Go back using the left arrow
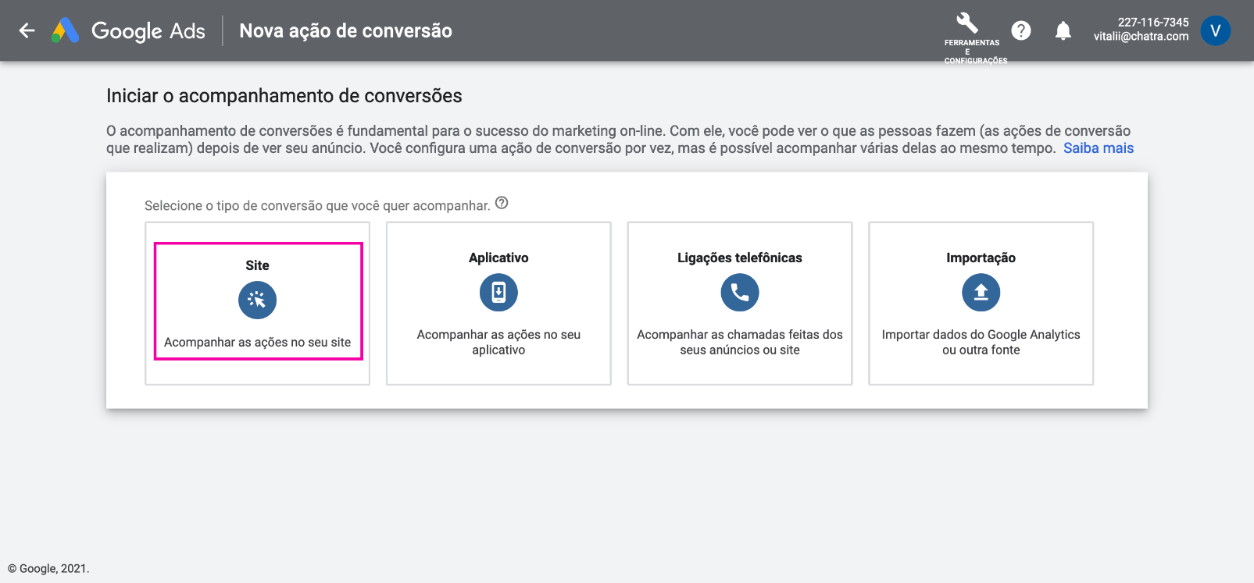The image size is (1254, 583). (27, 30)
